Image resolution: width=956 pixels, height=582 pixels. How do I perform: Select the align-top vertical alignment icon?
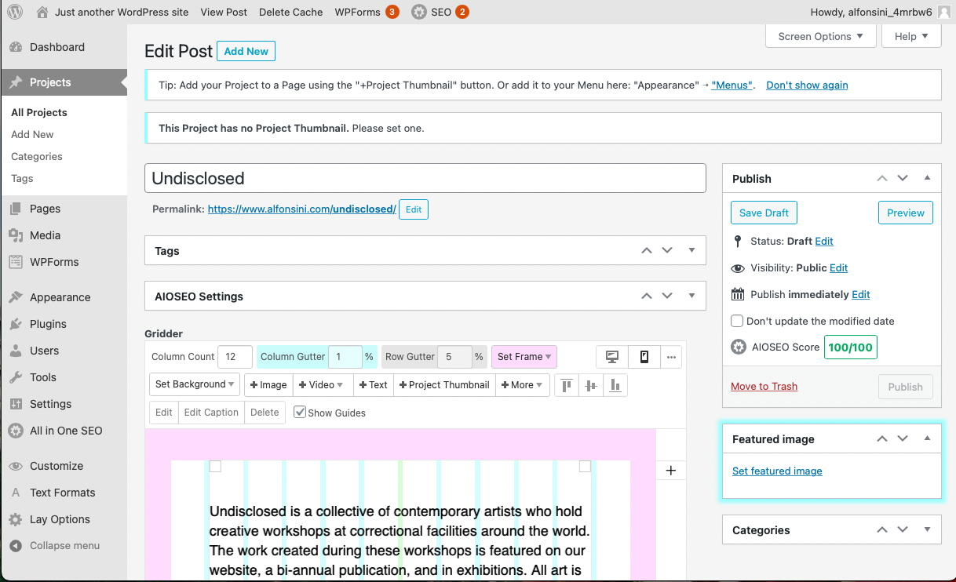click(x=567, y=384)
